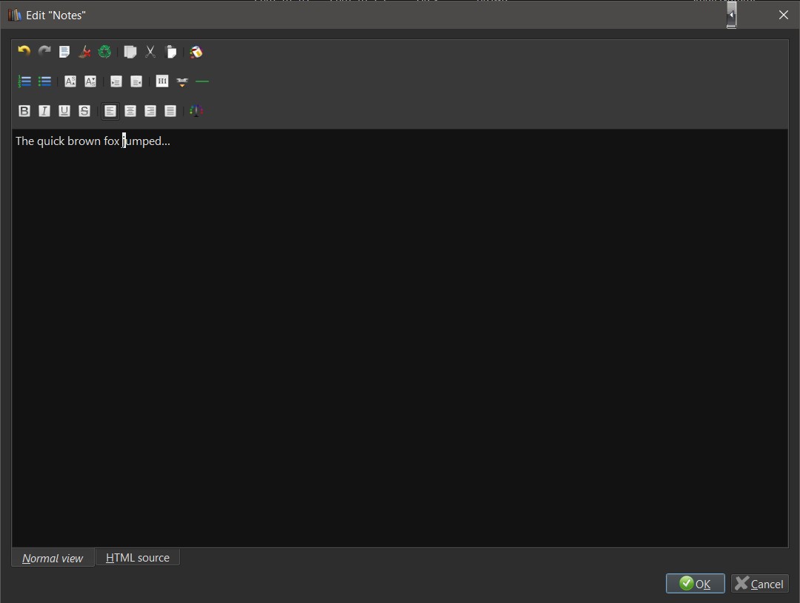Increase paragraph indentation
The height and width of the screenshot is (603, 800).
(116, 81)
